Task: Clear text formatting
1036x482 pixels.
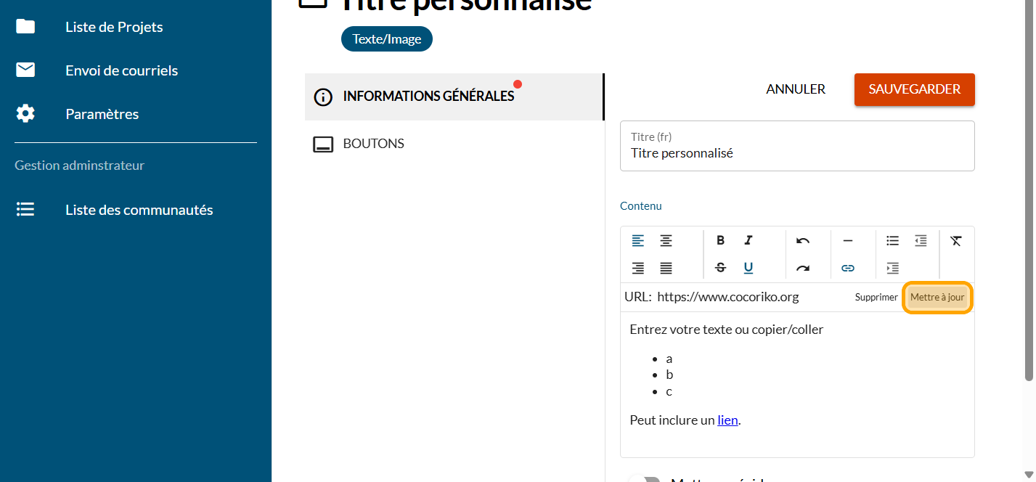Action: tap(955, 241)
